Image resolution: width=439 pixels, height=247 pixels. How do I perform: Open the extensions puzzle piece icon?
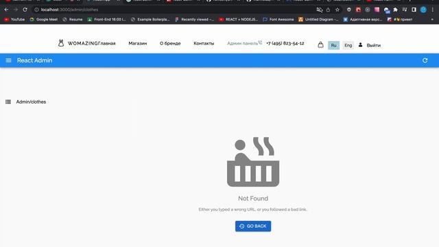[x=395, y=10]
